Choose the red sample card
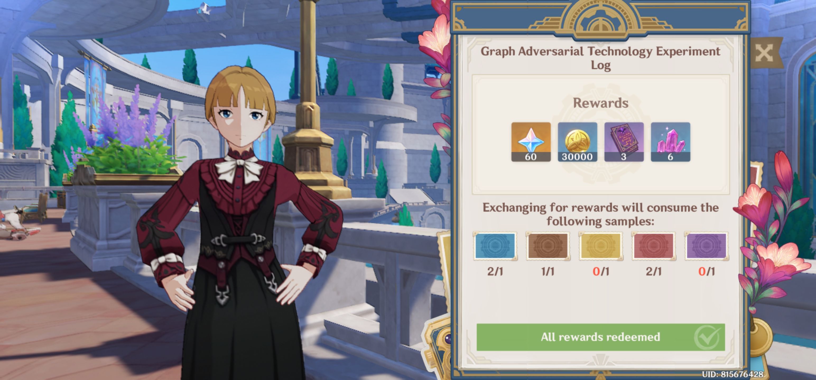Image resolution: width=816 pixels, height=380 pixels. point(653,246)
